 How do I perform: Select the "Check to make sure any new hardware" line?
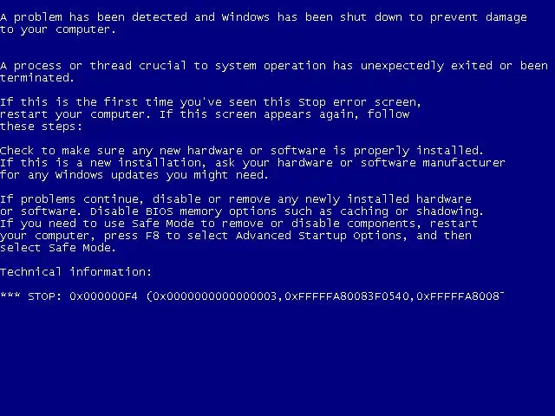(x=242, y=151)
